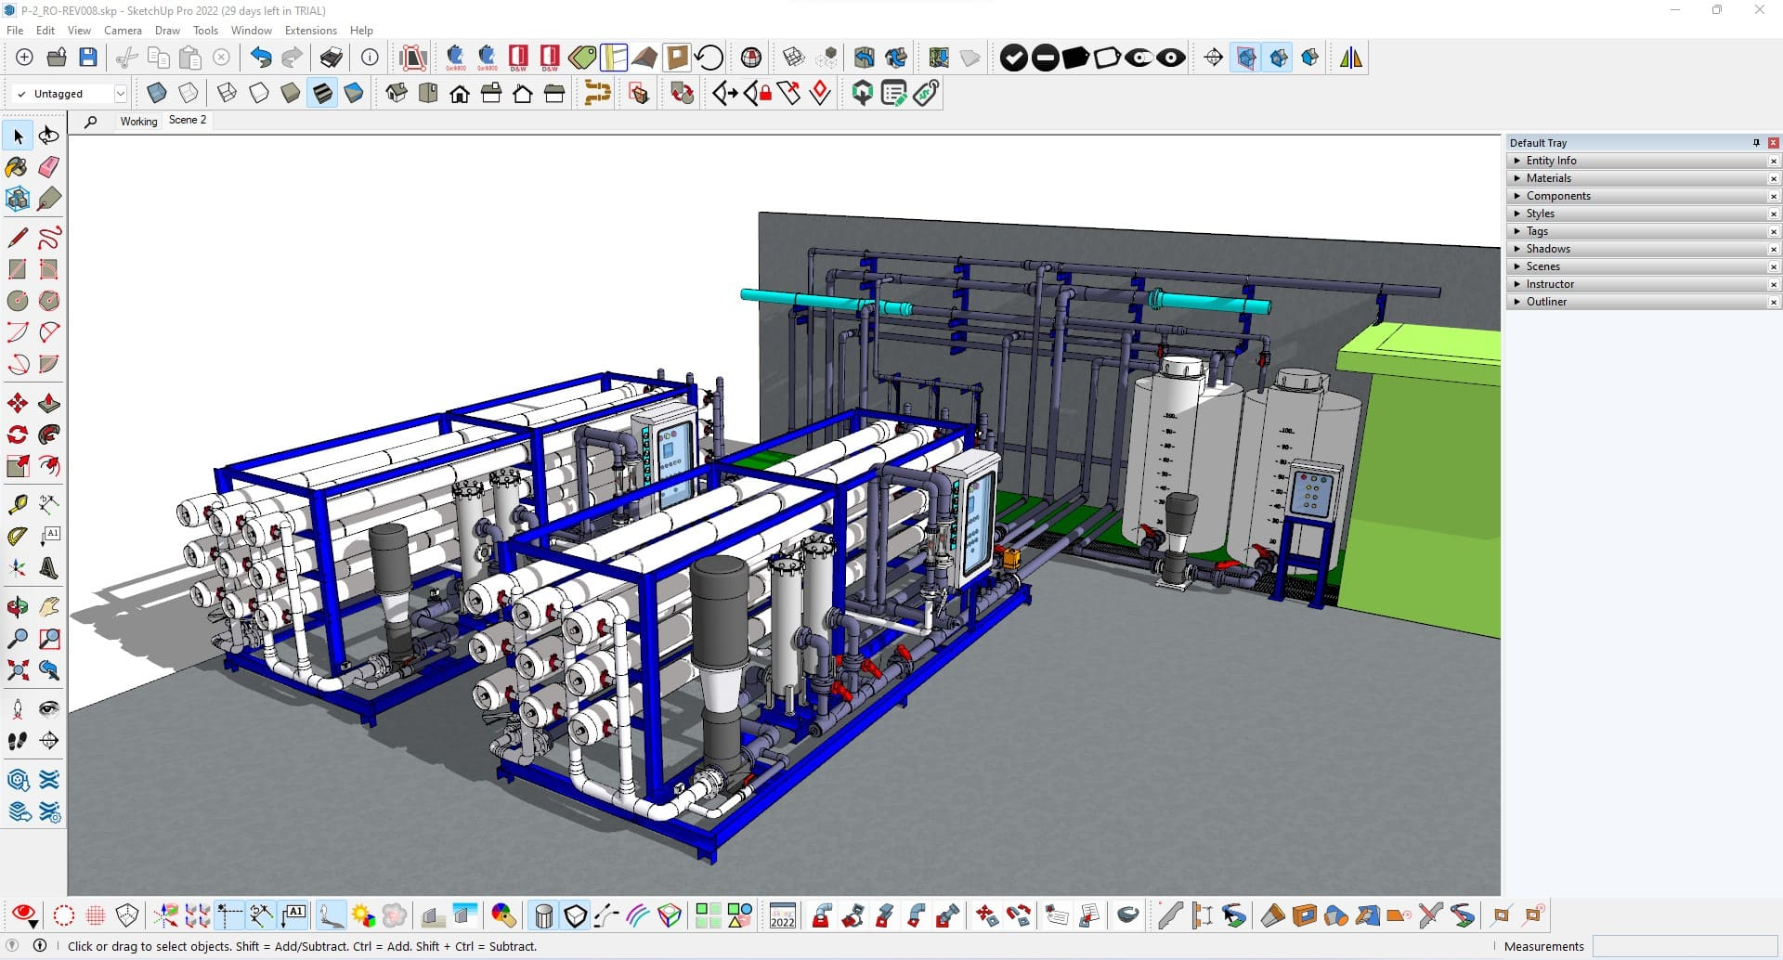Choose the Paint Bucket tool
This screenshot has height=960, width=1783.
[x=18, y=167]
